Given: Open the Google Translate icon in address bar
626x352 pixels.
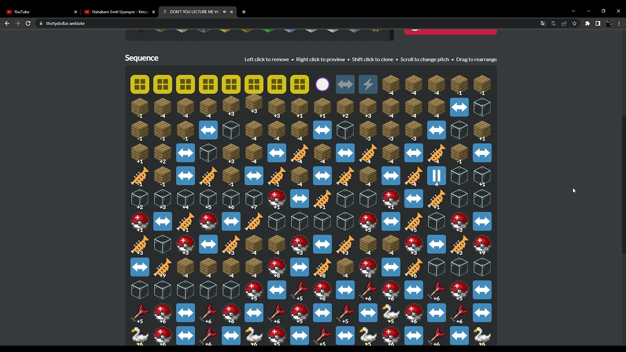Looking at the screenshot, I should pos(543,23).
